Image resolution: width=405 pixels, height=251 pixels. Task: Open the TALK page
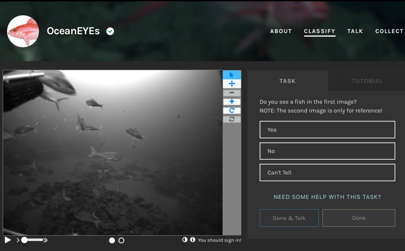[x=355, y=31]
